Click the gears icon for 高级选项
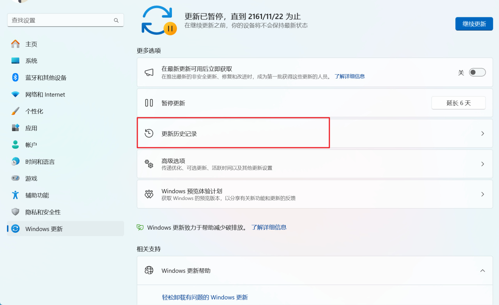 point(149,164)
